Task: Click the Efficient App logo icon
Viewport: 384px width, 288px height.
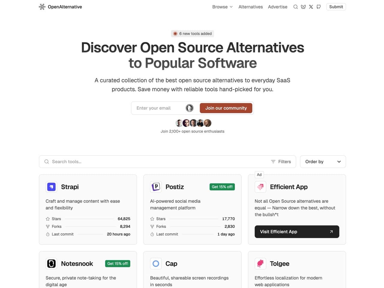Action: coord(260,187)
